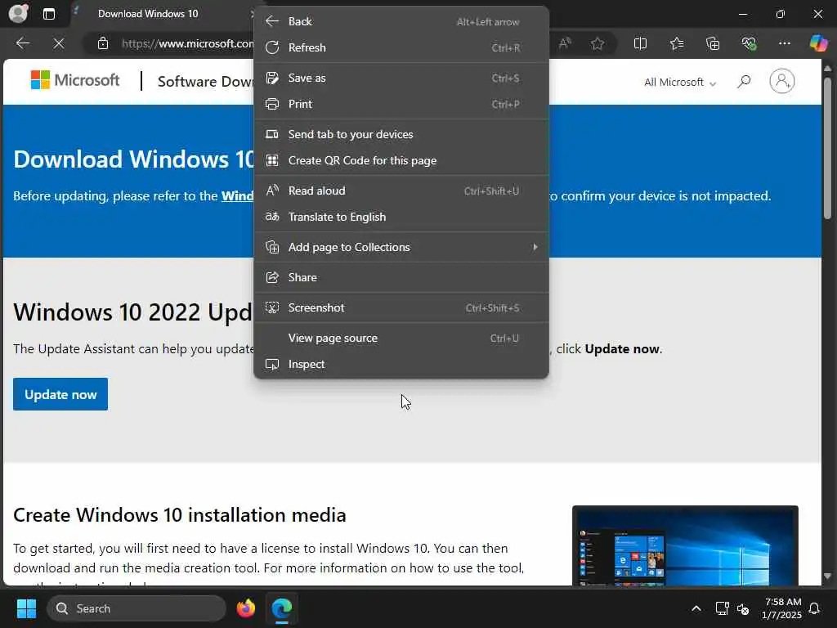Image resolution: width=837 pixels, height=628 pixels.
Task: Select Refresh from the context menu
Action: coord(401,47)
